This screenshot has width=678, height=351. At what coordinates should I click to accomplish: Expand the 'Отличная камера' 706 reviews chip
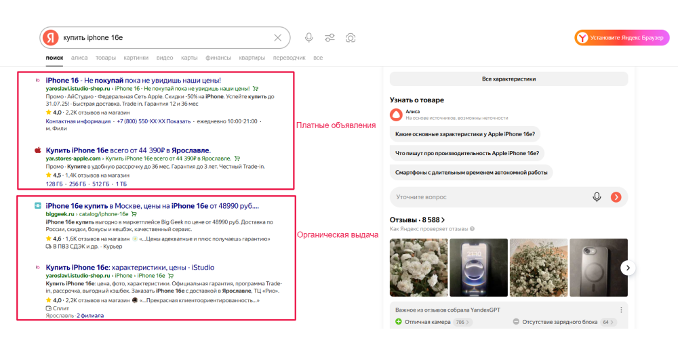462,322
